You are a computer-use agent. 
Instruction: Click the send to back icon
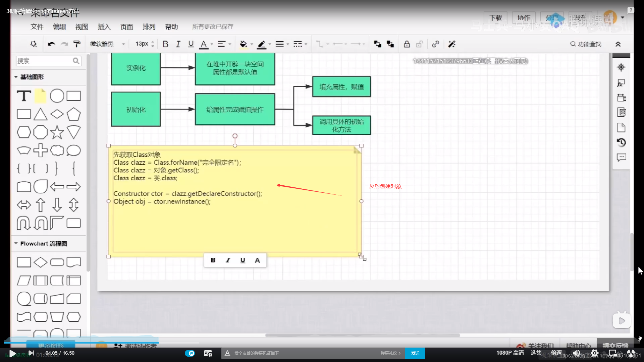(x=390, y=44)
